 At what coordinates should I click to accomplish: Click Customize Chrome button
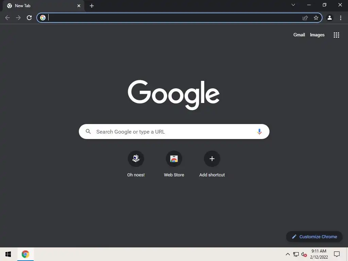(x=314, y=237)
